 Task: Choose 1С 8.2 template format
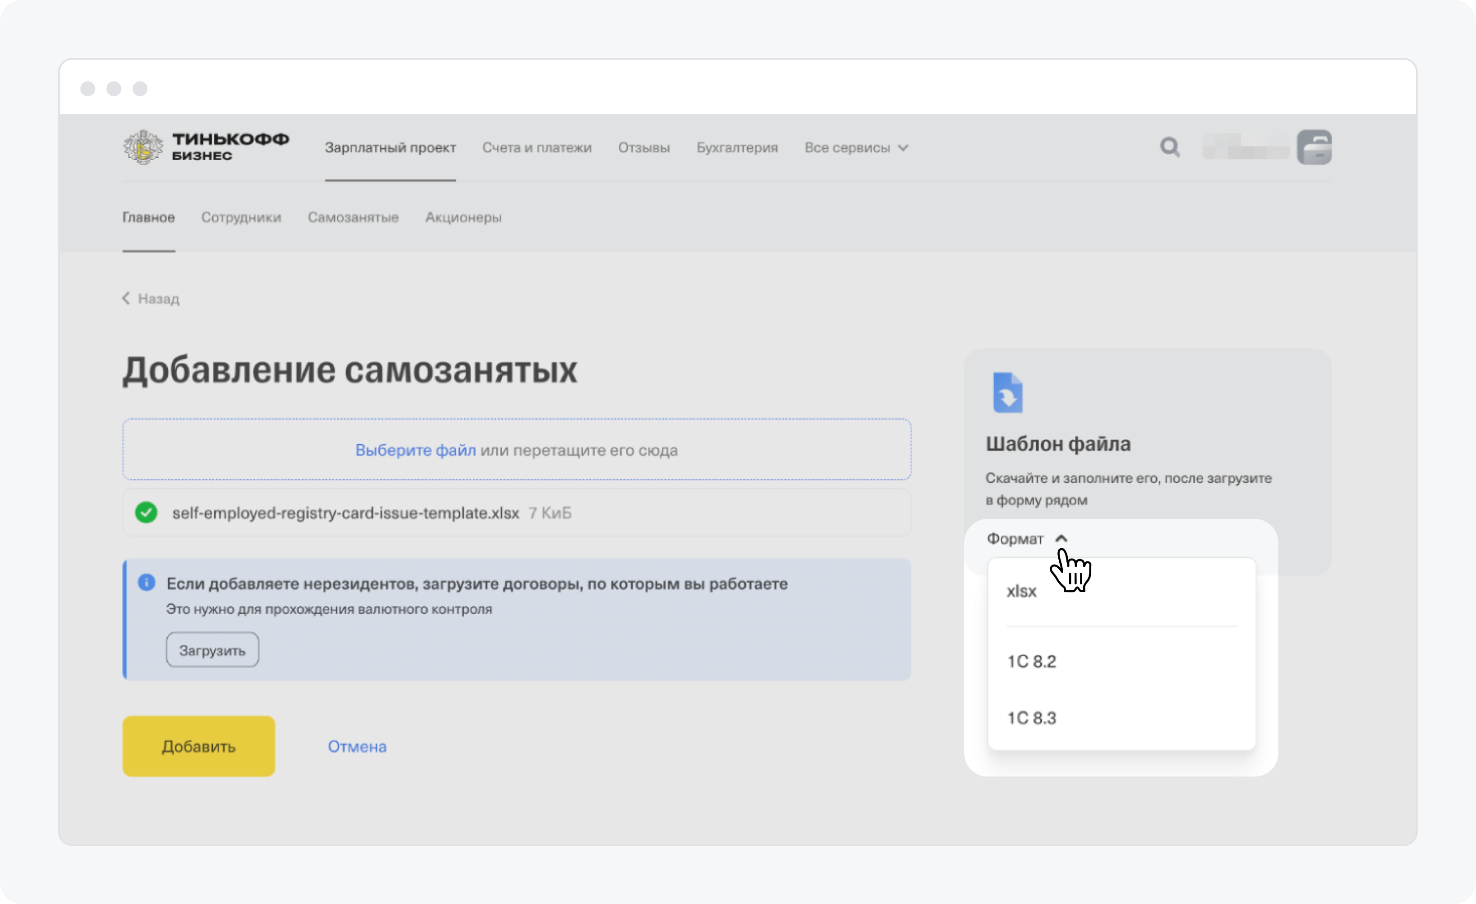(x=1032, y=662)
